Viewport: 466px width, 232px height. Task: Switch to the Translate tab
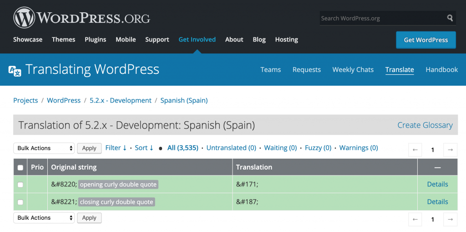[x=400, y=70]
